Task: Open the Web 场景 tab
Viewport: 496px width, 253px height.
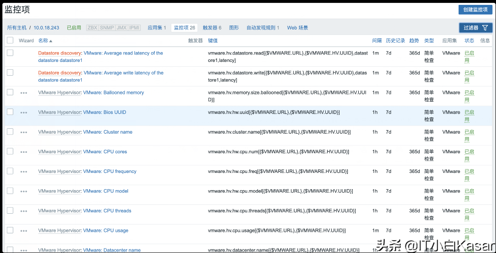Action: pyautogui.click(x=297, y=28)
